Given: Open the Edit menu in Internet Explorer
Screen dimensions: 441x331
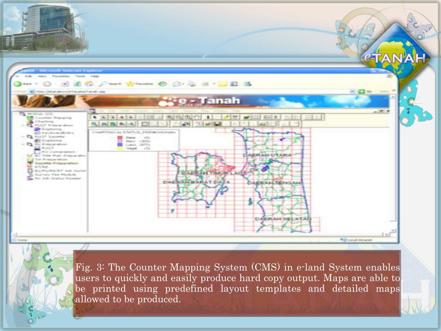Looking at the screenshot, I should pos(28,76).
